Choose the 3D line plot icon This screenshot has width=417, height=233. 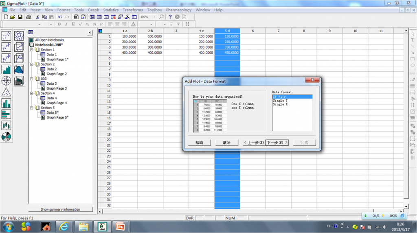point(19,58)
